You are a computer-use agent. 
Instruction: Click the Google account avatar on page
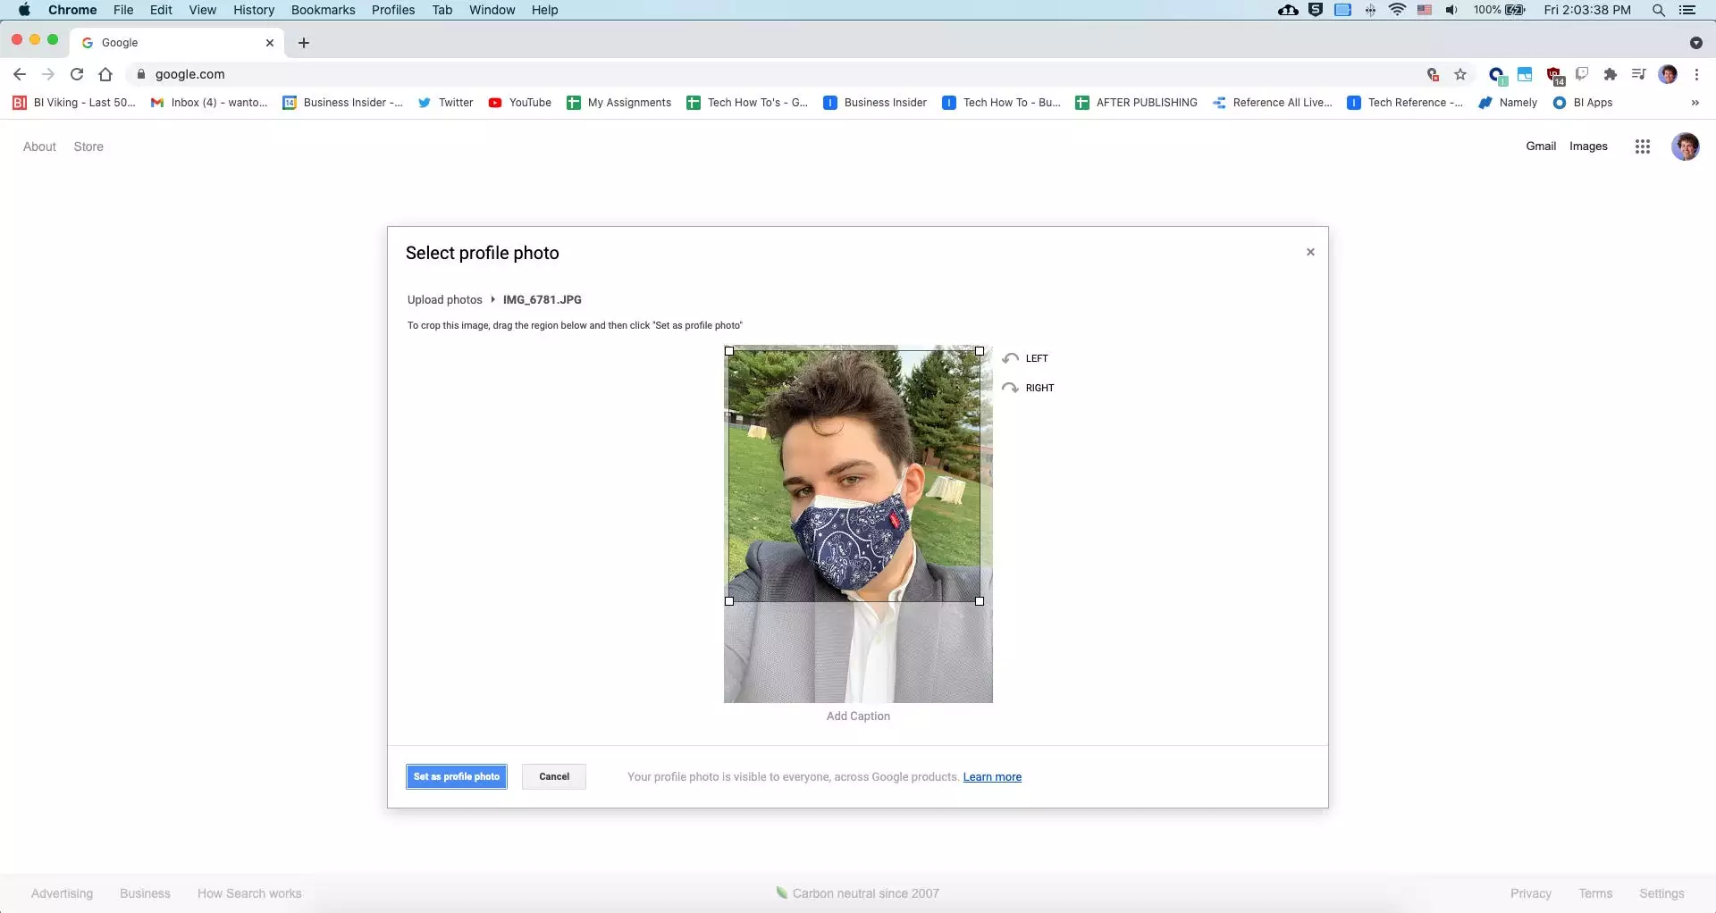click(1685, 147)
